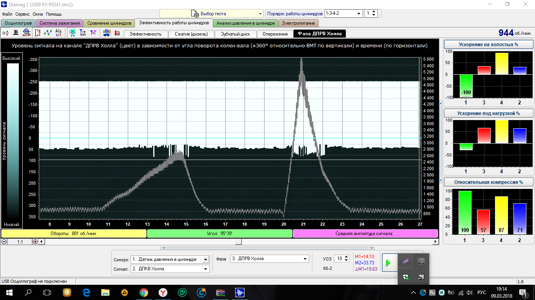
Task: Toggle the RPM scale bracket icon
Action: (38, 33)
